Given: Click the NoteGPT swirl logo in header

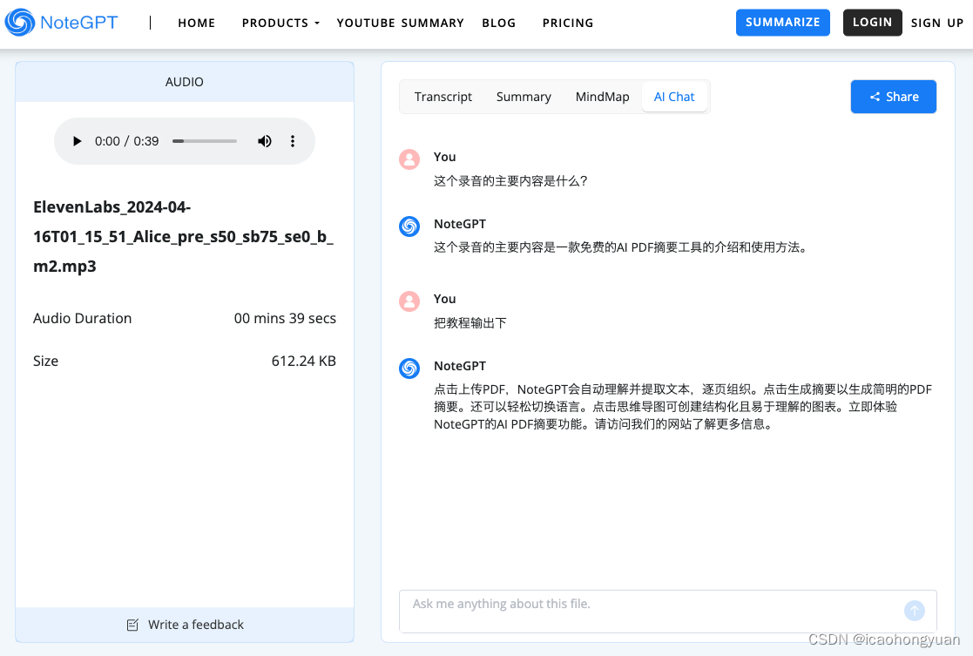Looking at the screenshot, I should coord(20,23).
